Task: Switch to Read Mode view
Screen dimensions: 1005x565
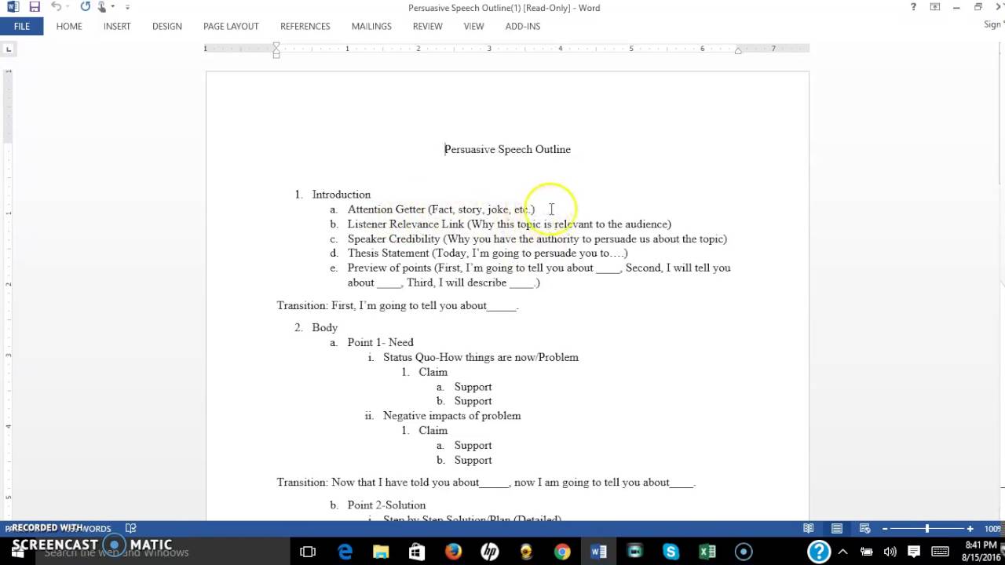Action: pyautogui.click(x=809, y=528)
